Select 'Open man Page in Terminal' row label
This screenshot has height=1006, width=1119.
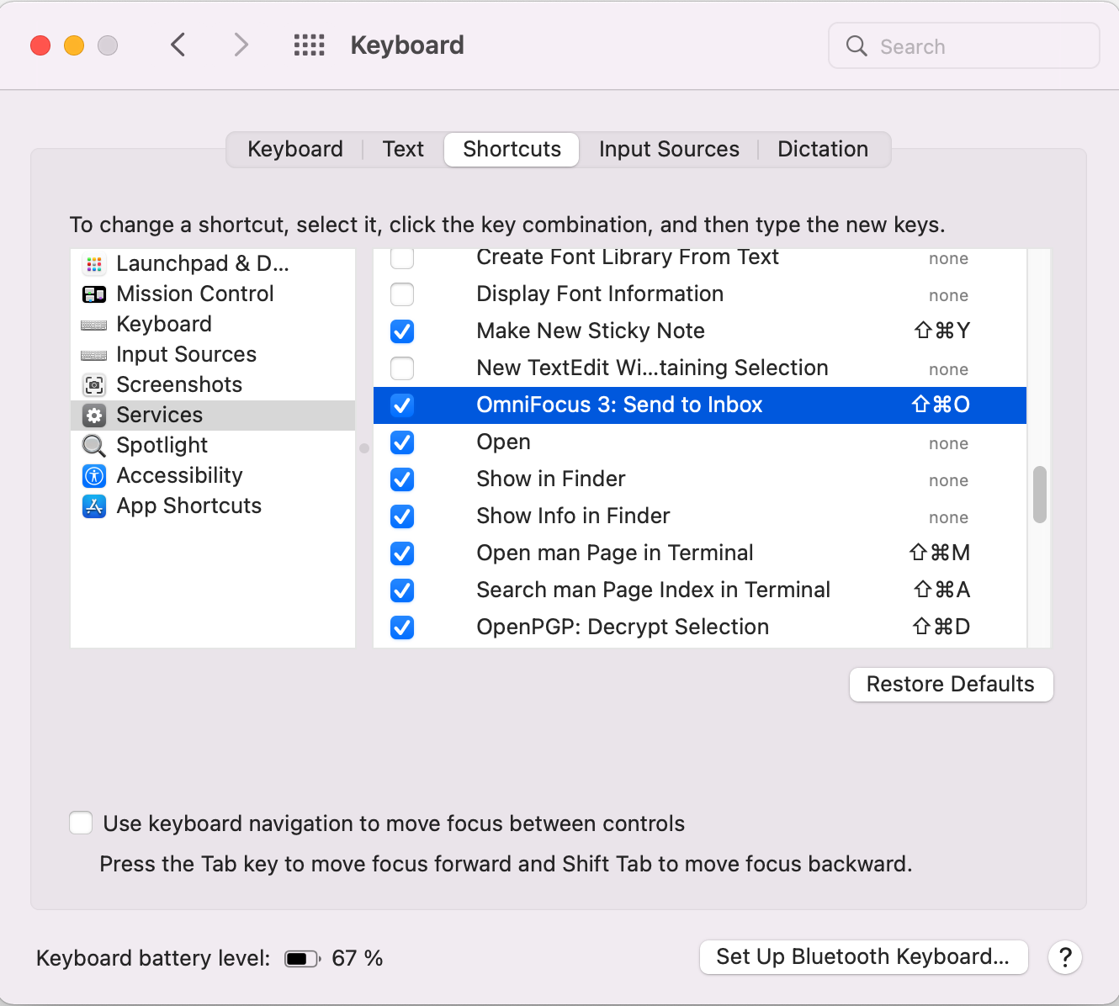[614, 553]
